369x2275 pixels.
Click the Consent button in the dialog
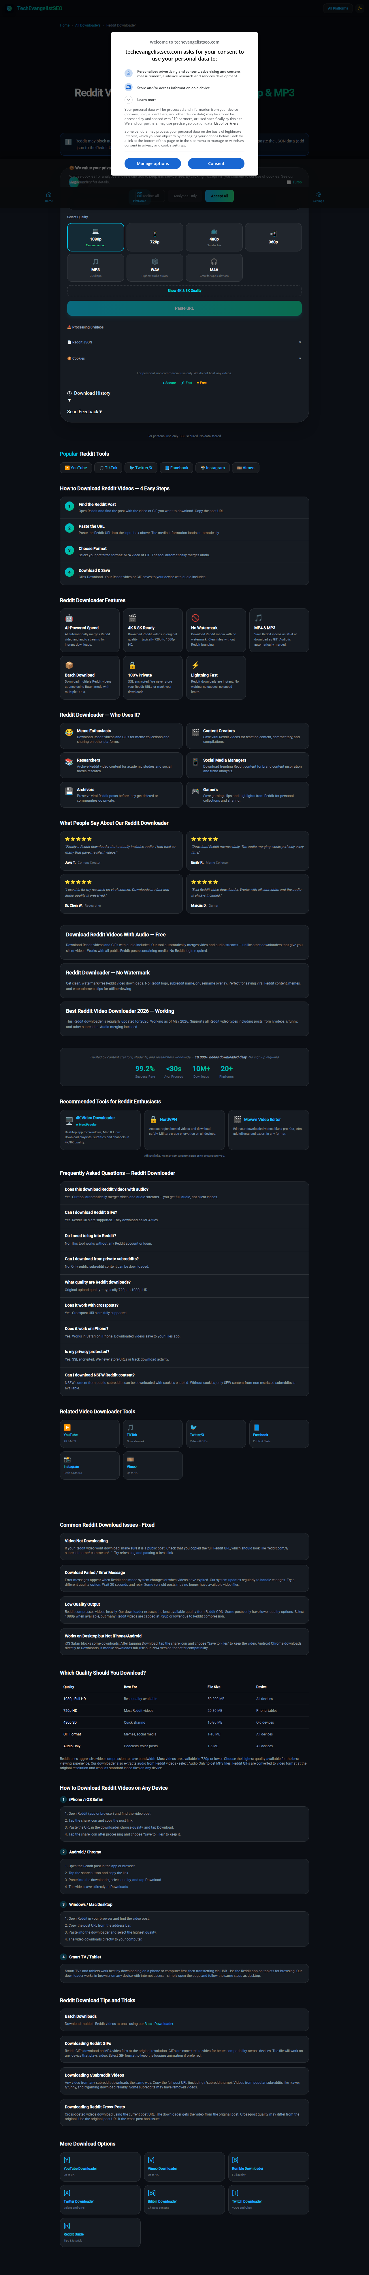coord(216,164)
